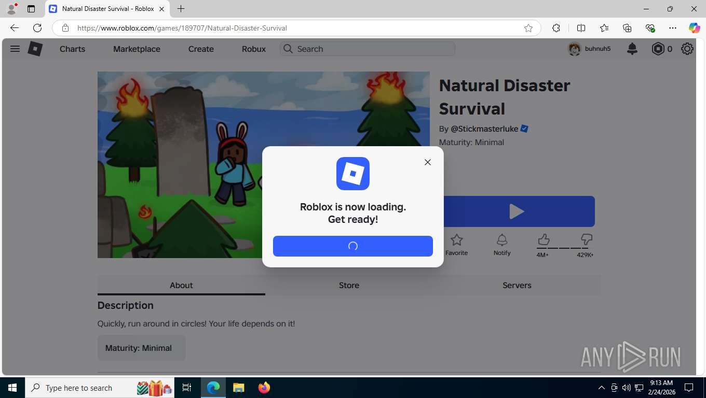Screen dimensions: 706x398
Task: Click the loading spinner button in dialog
Action: [x=353, y=246]
